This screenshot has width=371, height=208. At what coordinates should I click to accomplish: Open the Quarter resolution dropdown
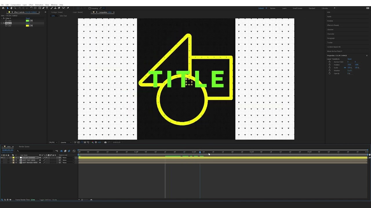tap(66, 142)
